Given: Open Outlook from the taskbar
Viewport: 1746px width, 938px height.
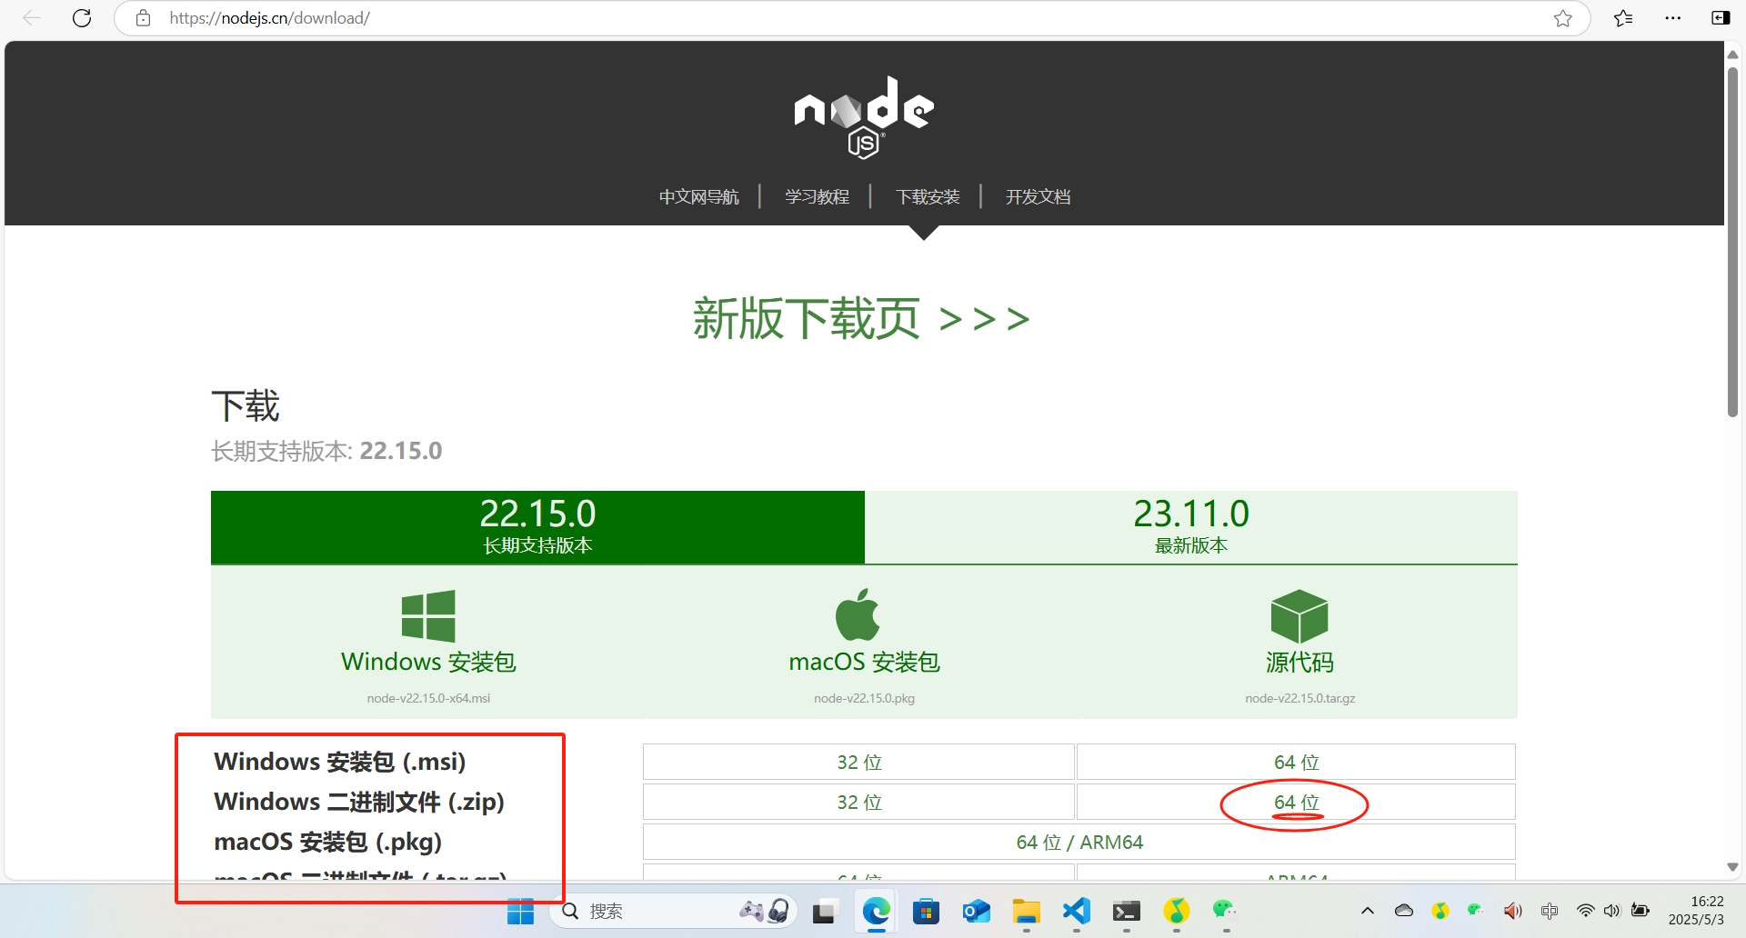Looking at the screenshot, I should (977, 911).
